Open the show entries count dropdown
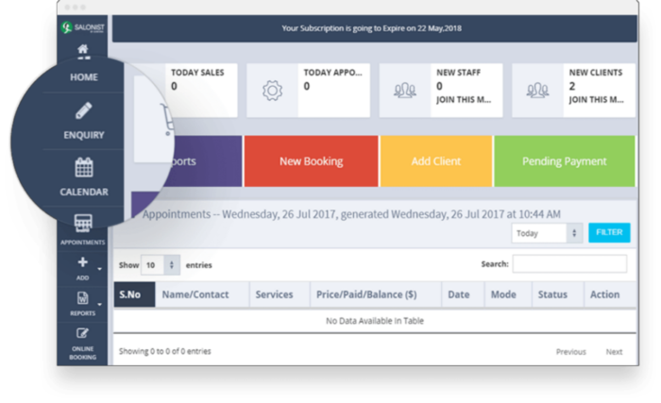Screen dimensions: 661x403 coord(160,266)
